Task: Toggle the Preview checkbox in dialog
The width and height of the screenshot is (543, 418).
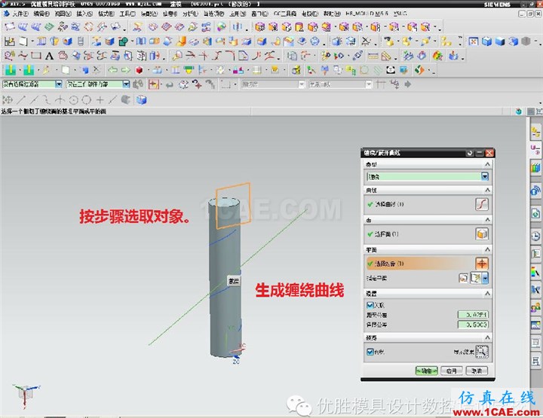Action: click(x=370, y=352)
